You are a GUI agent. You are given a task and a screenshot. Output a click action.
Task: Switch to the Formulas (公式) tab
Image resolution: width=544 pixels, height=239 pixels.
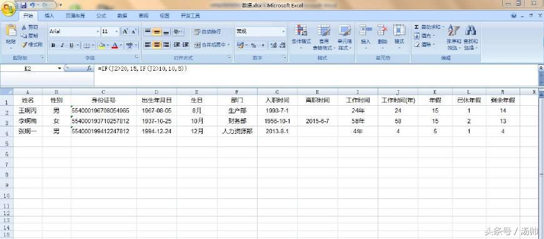tap(101, 16)
